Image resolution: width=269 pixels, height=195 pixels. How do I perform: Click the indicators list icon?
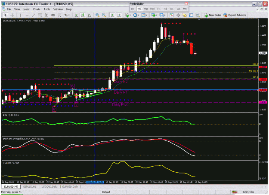[x=127, y=15]
